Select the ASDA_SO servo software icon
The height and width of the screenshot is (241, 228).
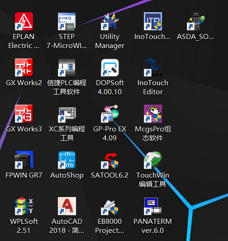pyautogui.click(x=196, y=21)
